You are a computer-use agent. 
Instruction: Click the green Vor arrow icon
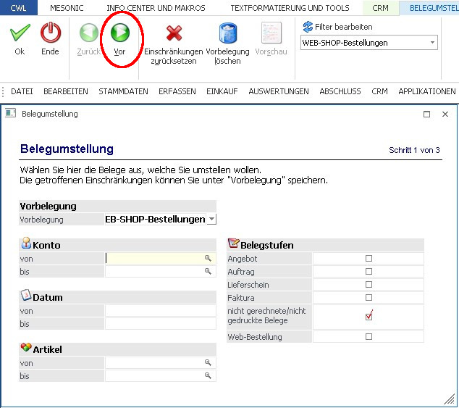pyautogui.click(x=119, y=33)
